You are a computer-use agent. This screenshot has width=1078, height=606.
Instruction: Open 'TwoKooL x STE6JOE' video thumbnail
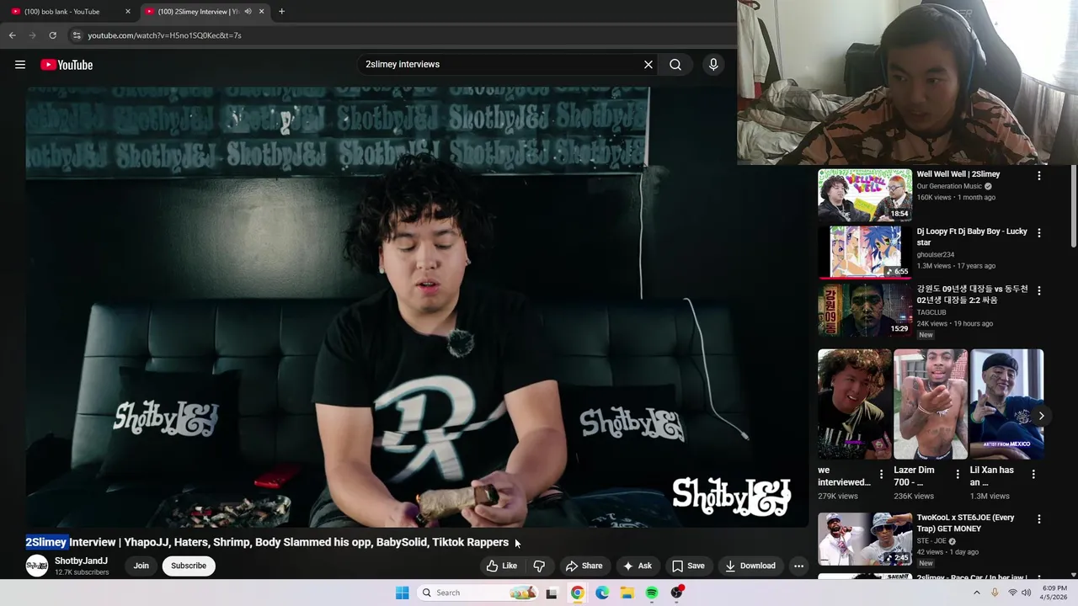pos(865,539)
